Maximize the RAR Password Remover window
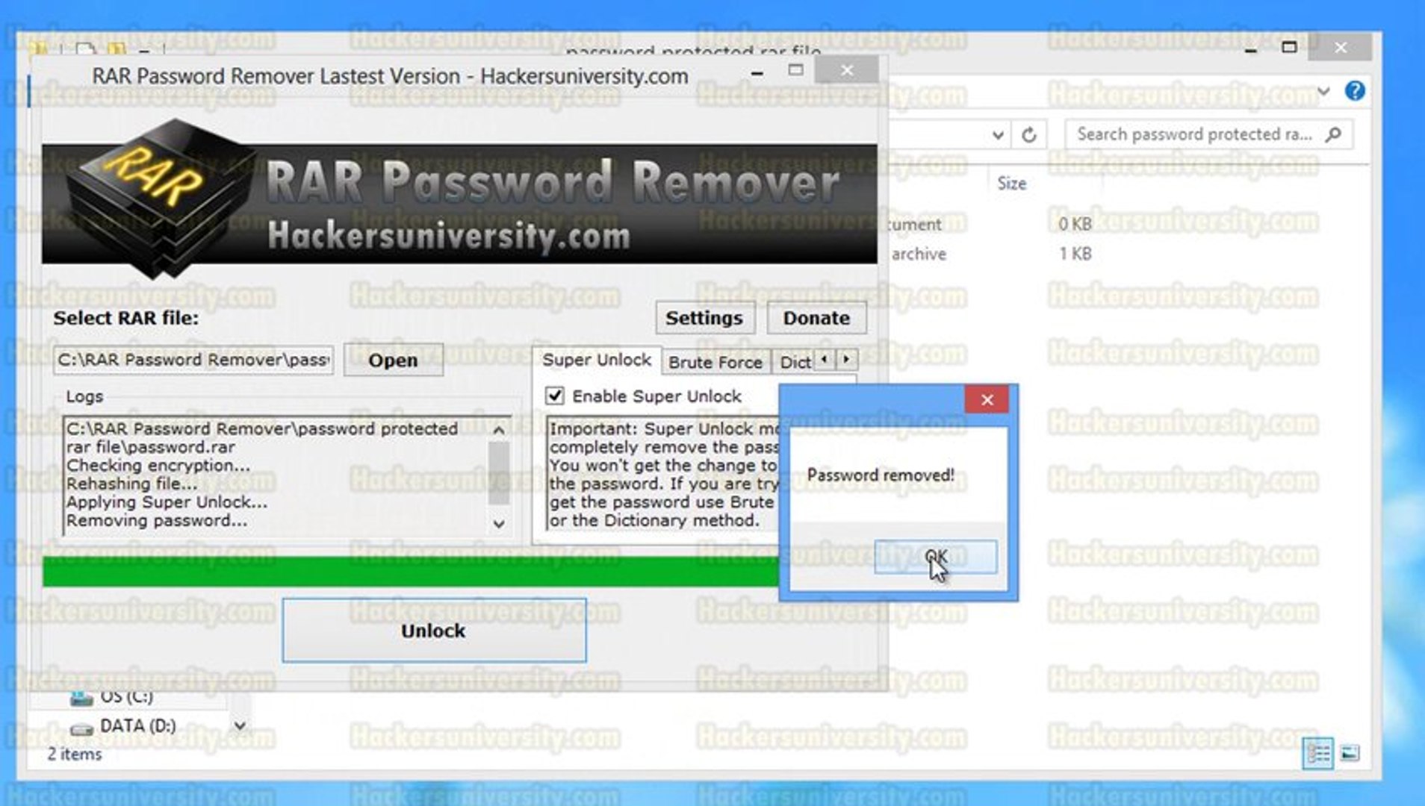Screen dimensions: 1425x806 [796, 71]
